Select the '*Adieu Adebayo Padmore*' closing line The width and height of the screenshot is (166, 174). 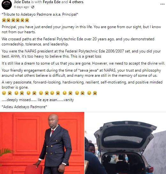(x=24, y=107)
